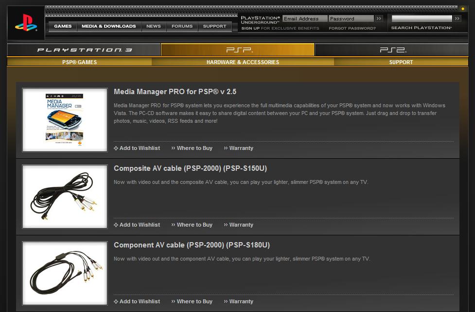Open the MEDIA & DOWNLOADS menu
The height and width of the screenshot is (312, 475).
point(109,27)
